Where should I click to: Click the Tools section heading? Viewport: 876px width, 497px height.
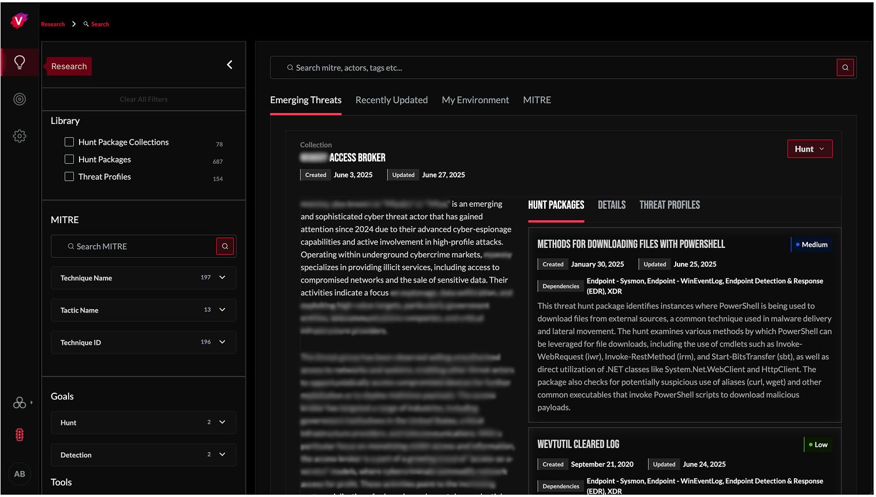click(61, 482)
